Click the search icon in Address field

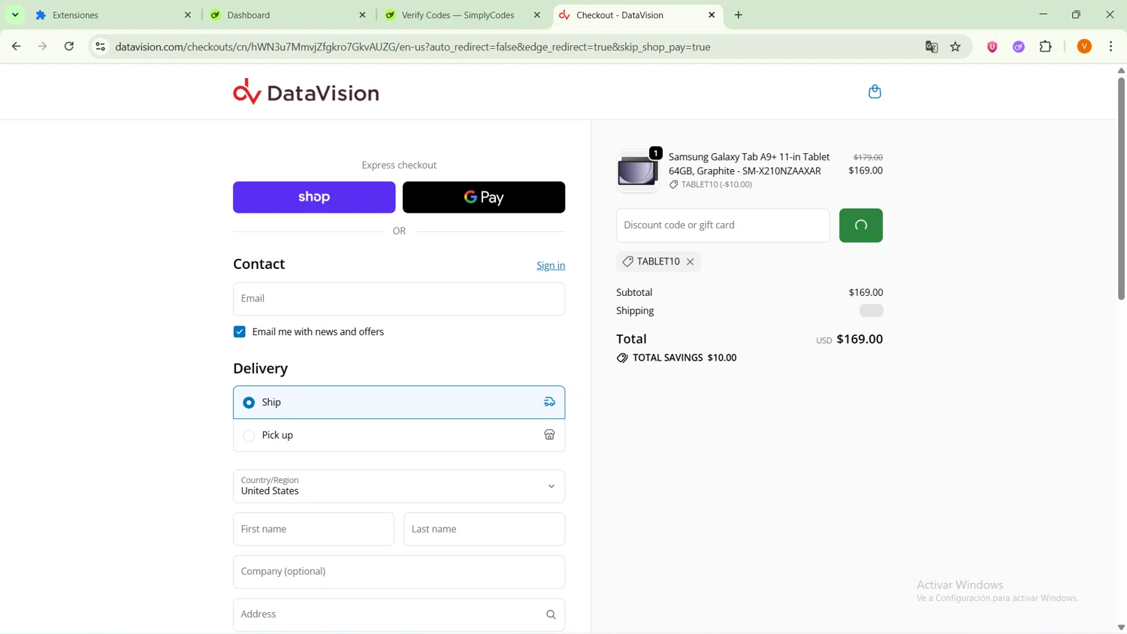pyautogui.click(x=551, y=614)
